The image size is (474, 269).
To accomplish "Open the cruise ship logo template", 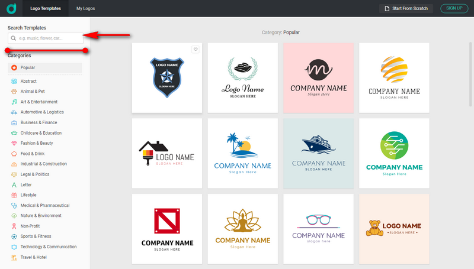I will 318,153.
